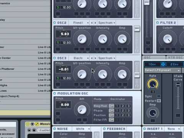Toggle the Noise section power button
This screenshot has width=184, height=138.
(55, 129)
